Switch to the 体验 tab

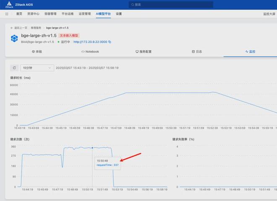coord(37,52)
